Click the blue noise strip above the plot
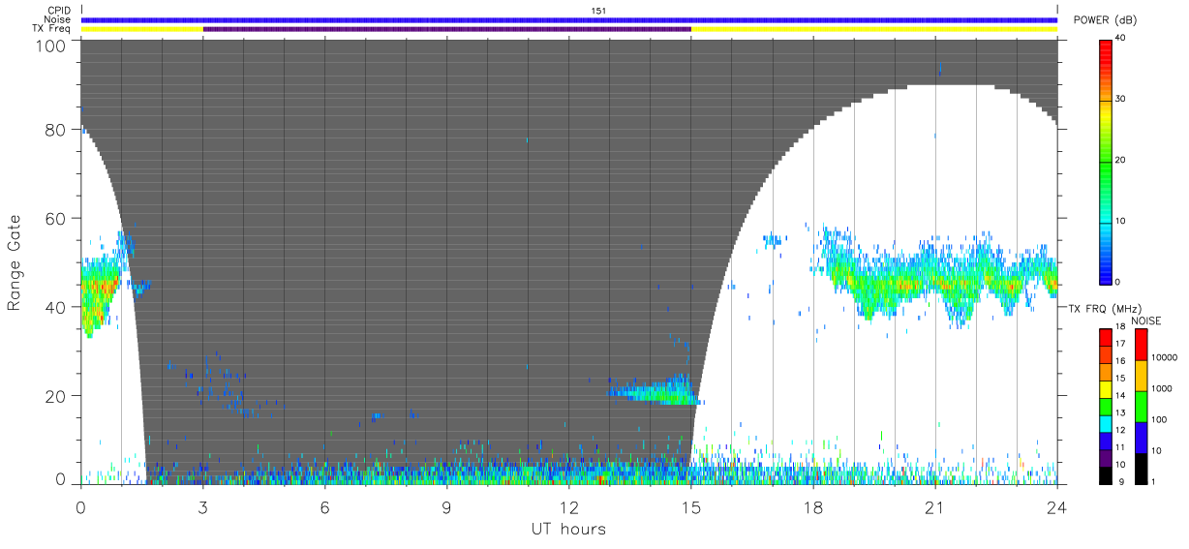Image resolution: width=1189 pixels, height=549 pixels. click(x=569, y=19)
